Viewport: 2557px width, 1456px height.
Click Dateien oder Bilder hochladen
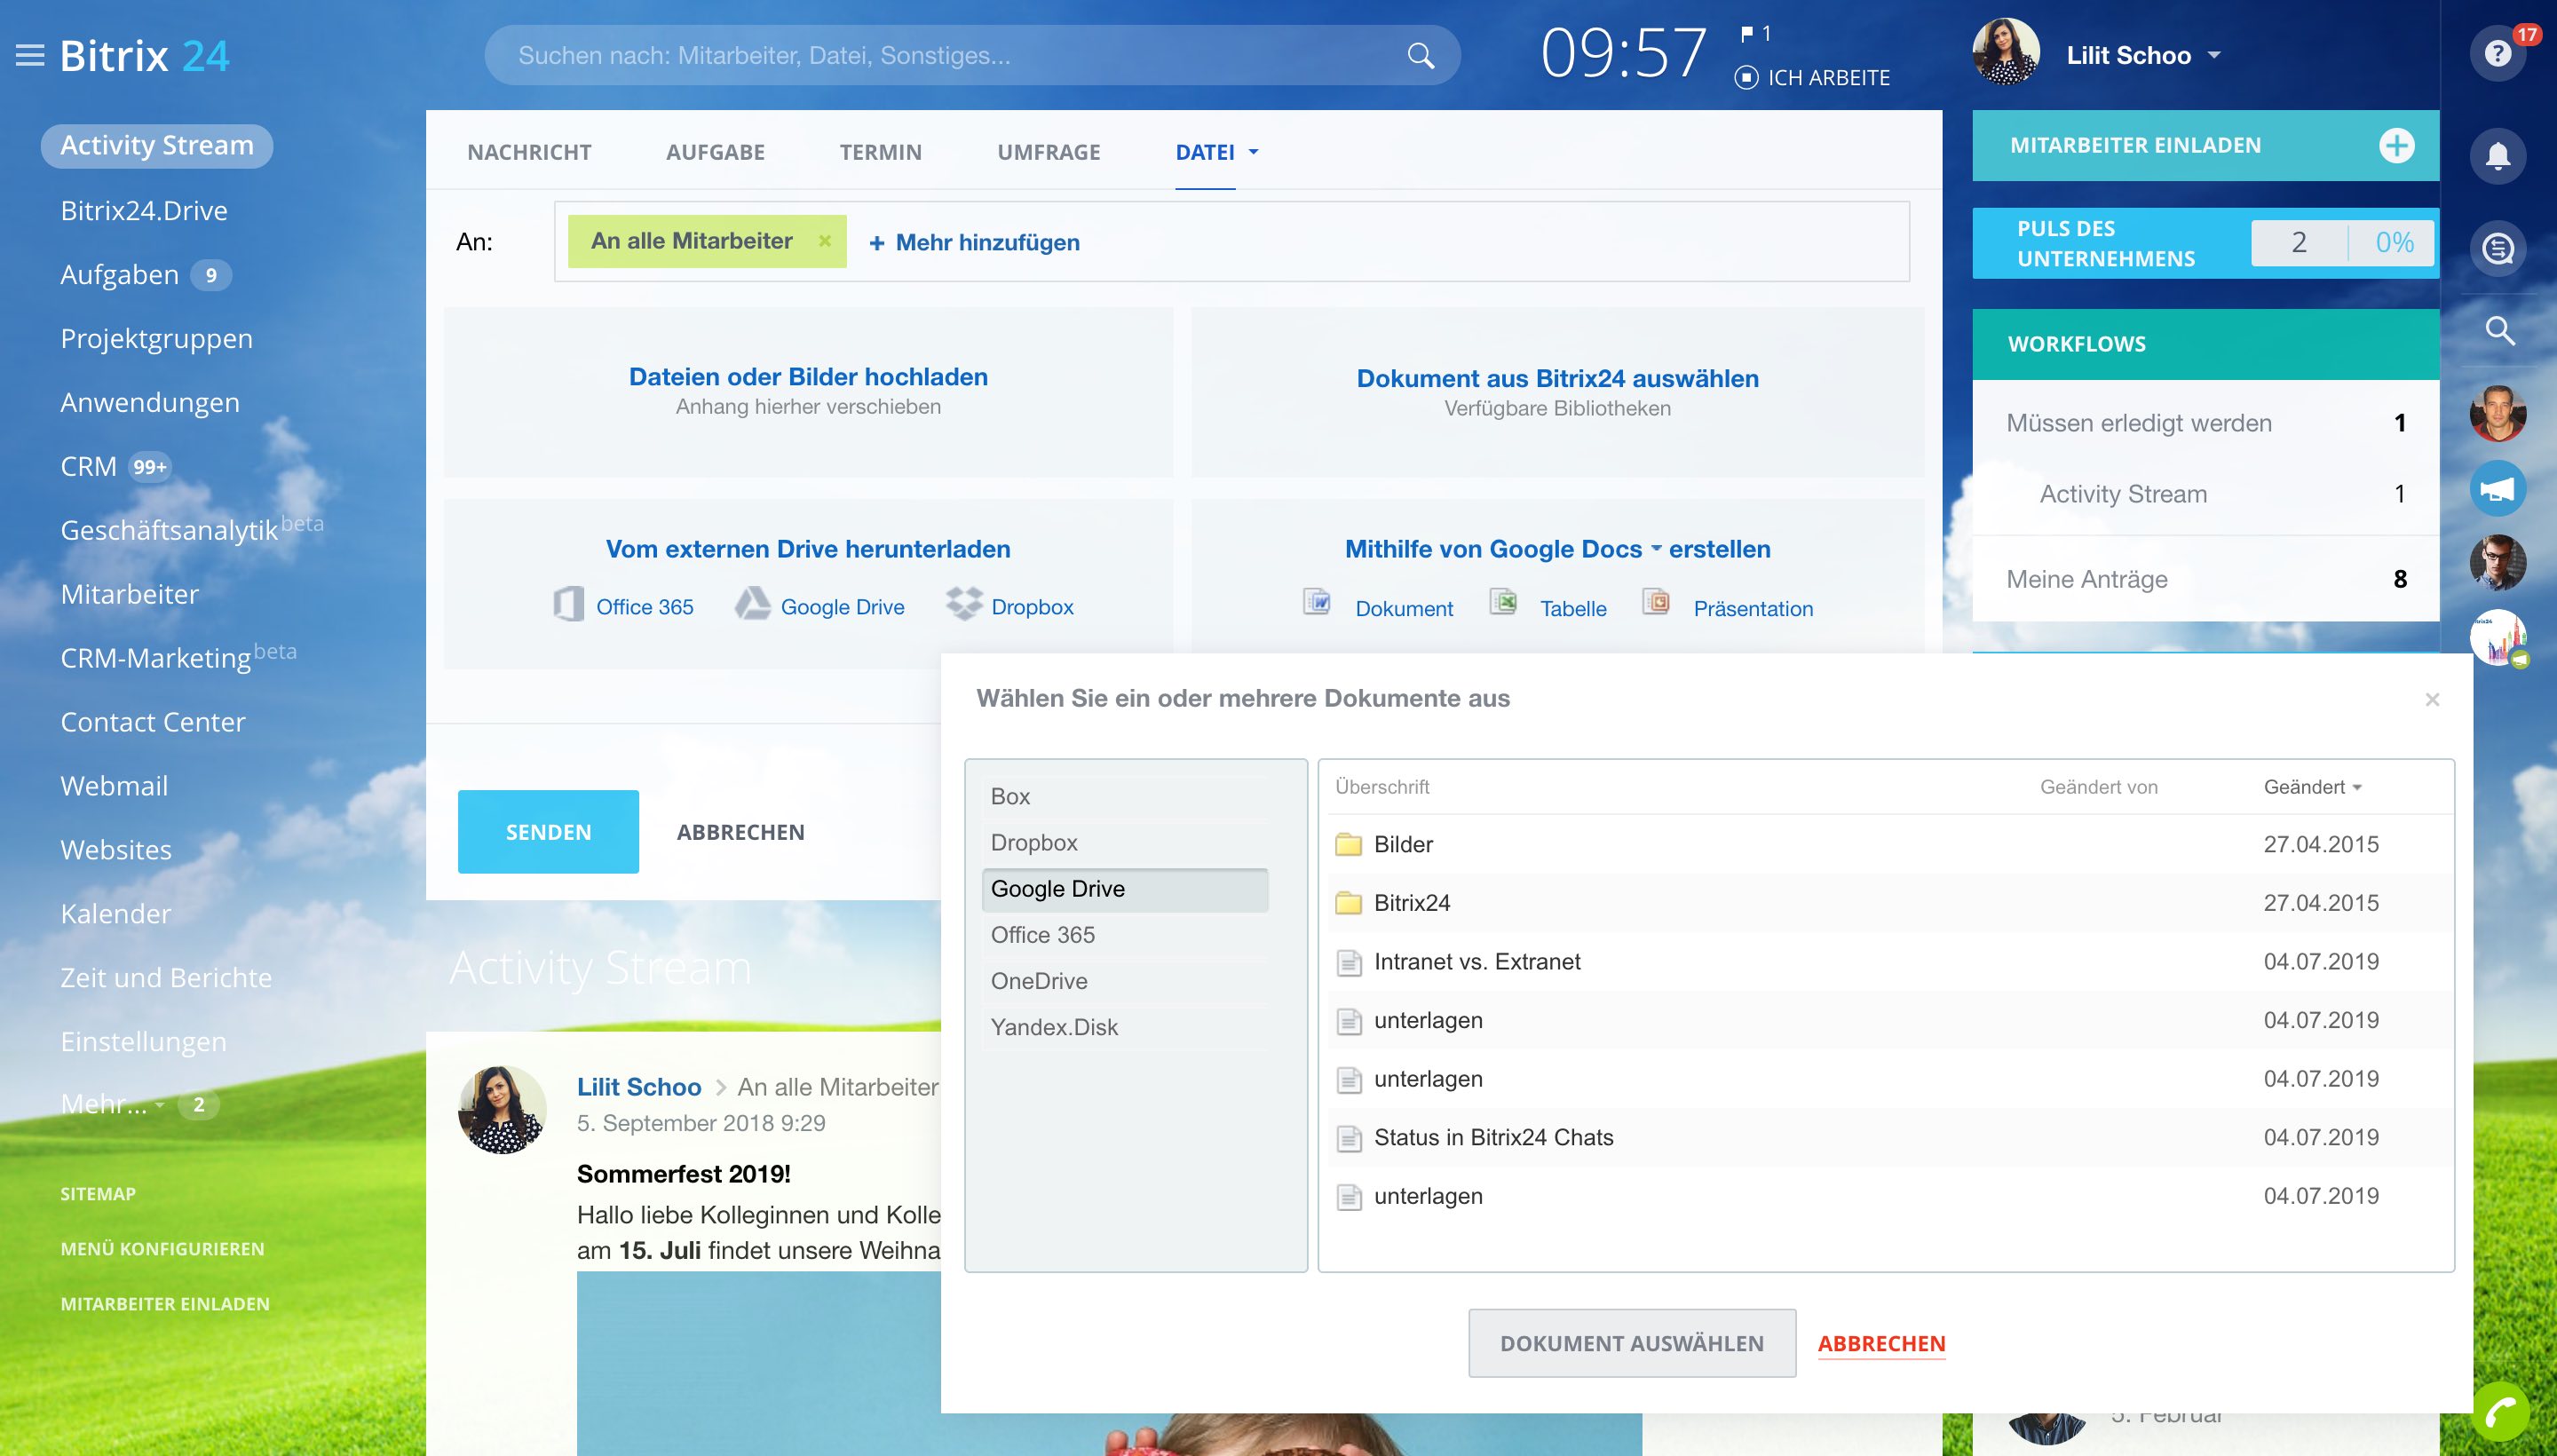[808, 377]
